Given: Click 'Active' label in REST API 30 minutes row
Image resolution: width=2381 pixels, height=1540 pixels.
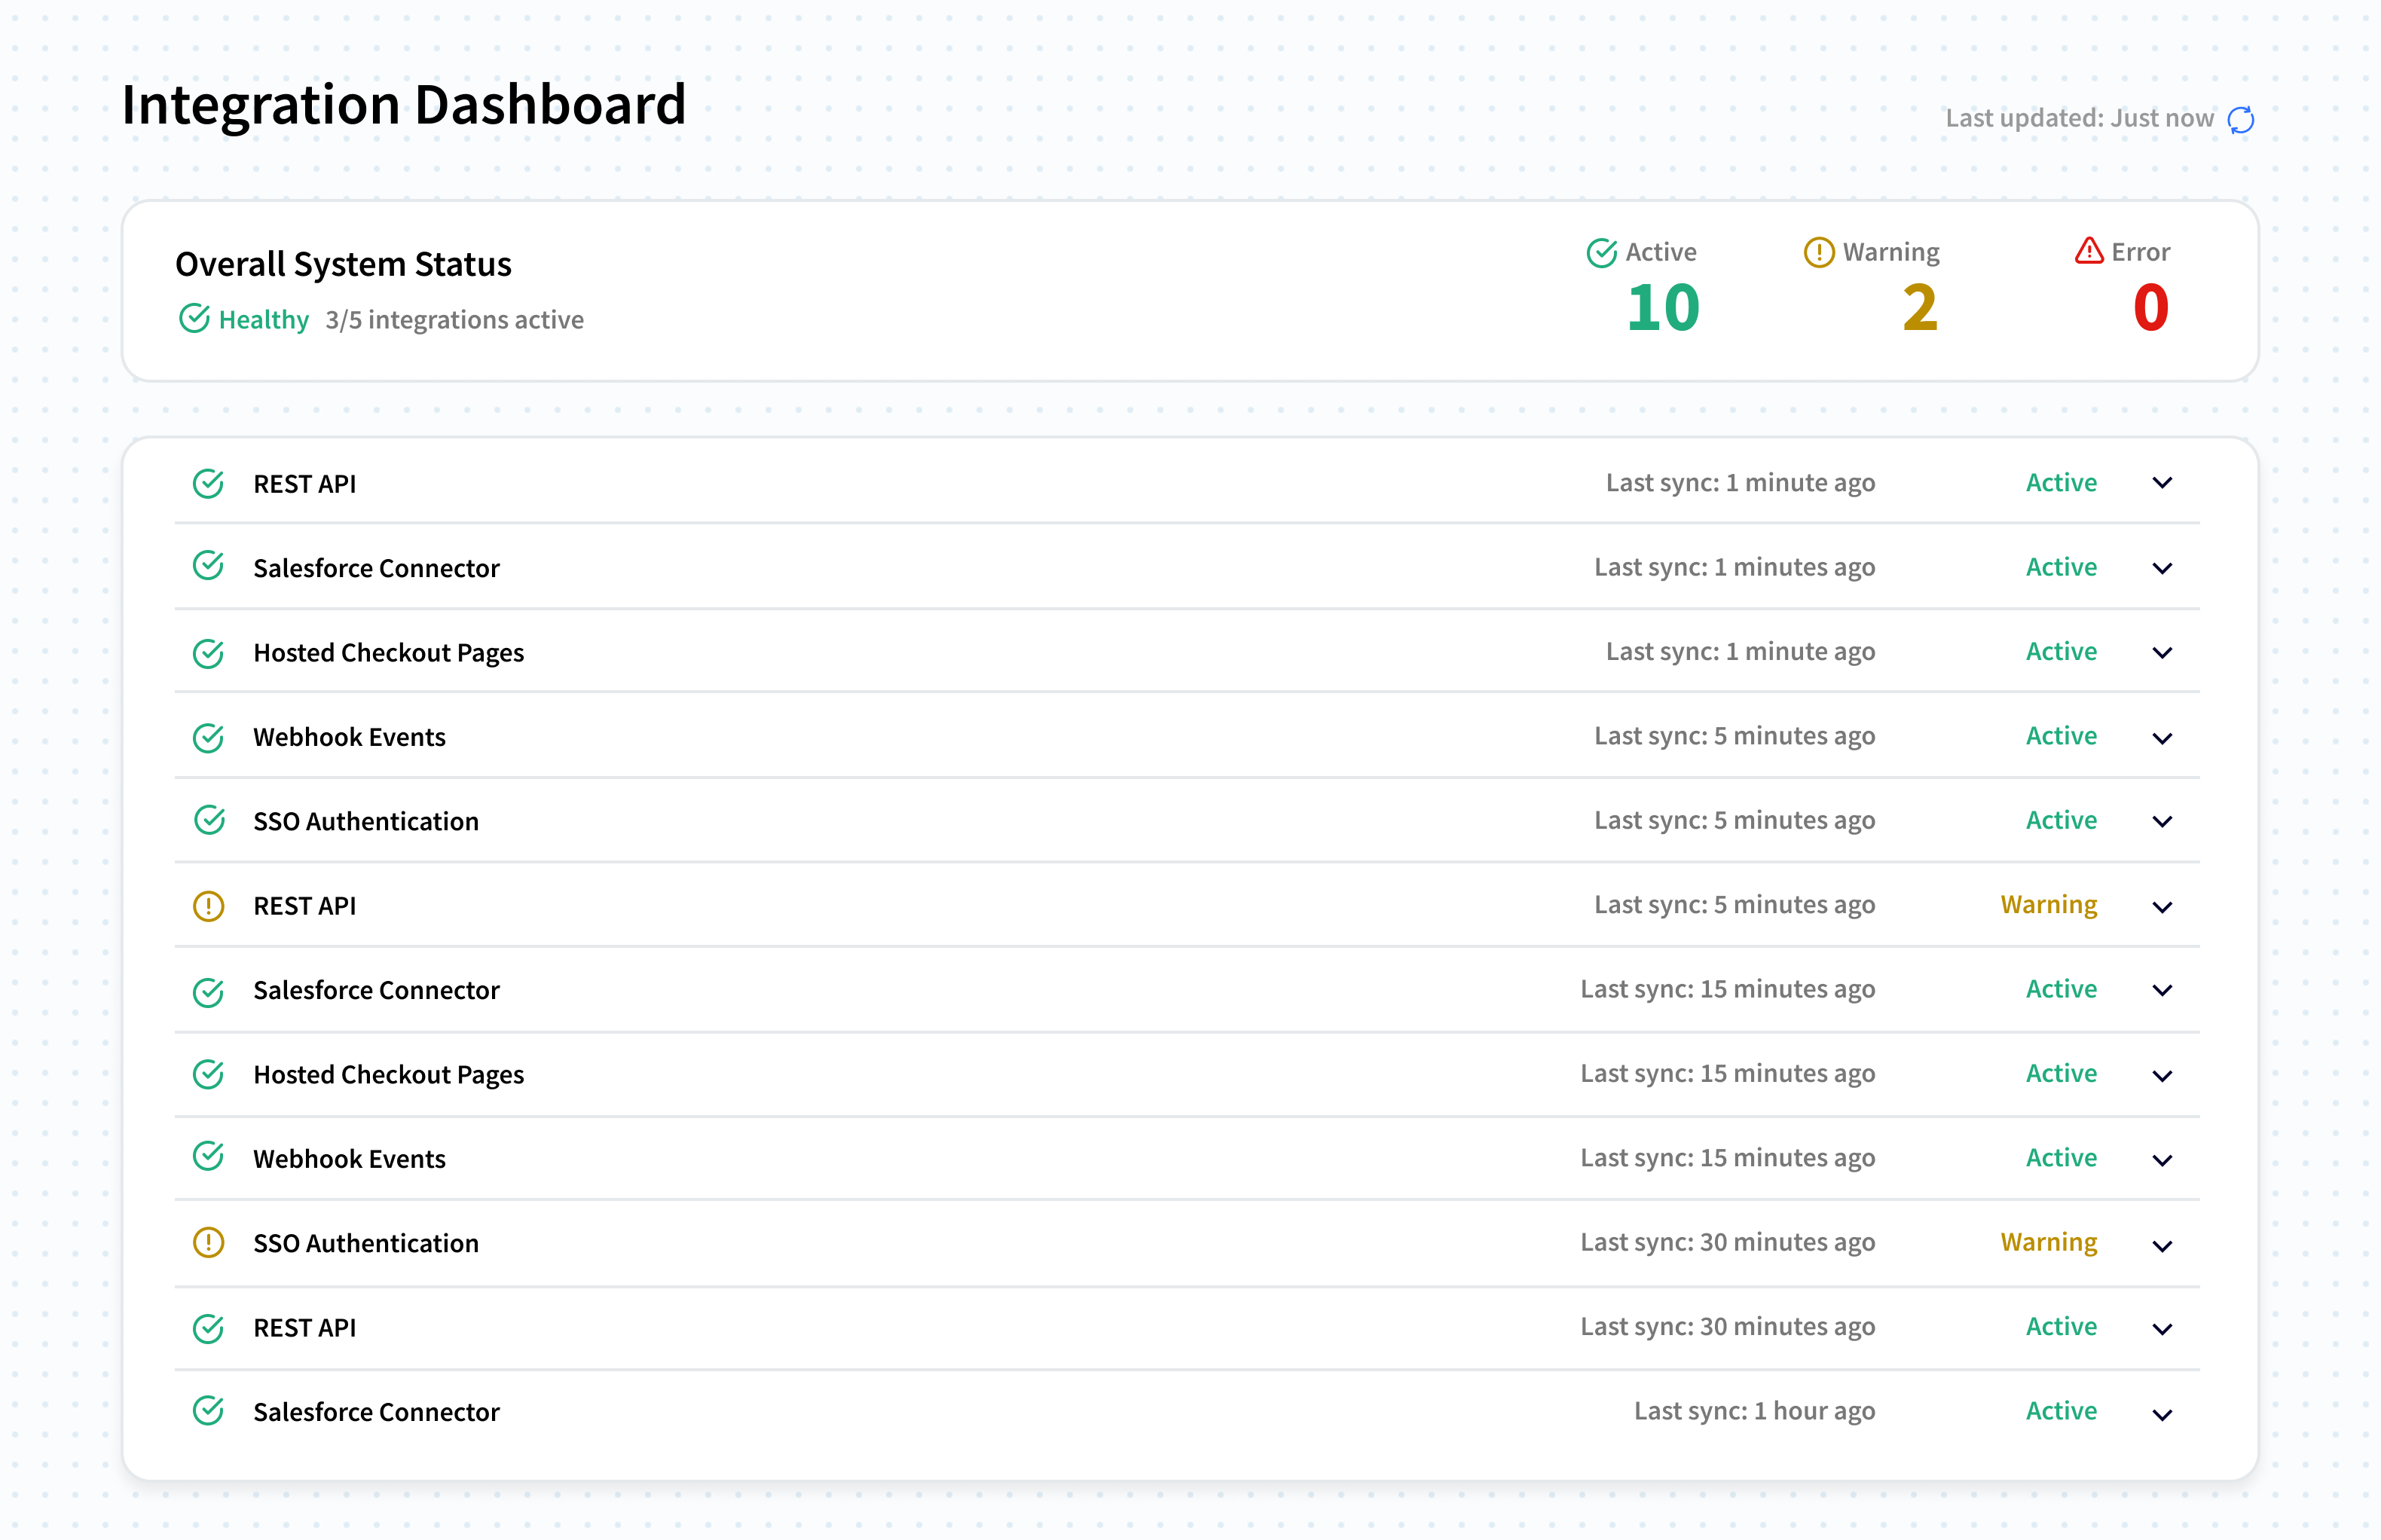Looking at the screenshot, I should click(x=2061, y=1327).
